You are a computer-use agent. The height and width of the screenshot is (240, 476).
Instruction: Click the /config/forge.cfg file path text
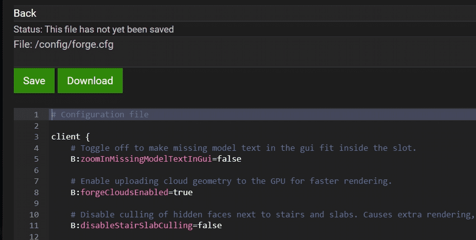63,45
